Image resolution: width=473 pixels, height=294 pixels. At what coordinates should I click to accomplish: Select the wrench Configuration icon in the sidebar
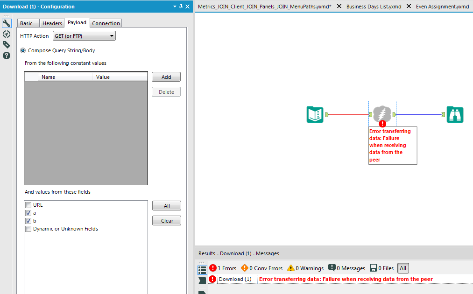tap(6, 23)
